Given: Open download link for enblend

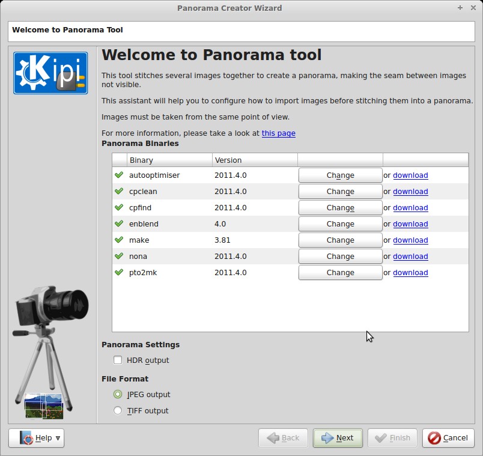Looking at the screenshot, I should (x=410, y=224).
